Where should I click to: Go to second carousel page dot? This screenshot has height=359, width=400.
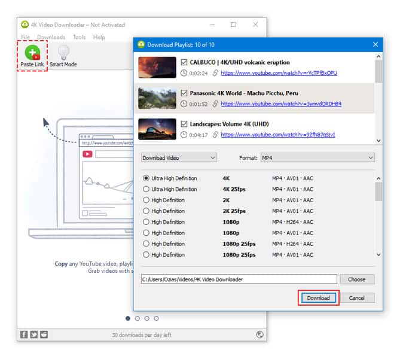pos(138,318)
